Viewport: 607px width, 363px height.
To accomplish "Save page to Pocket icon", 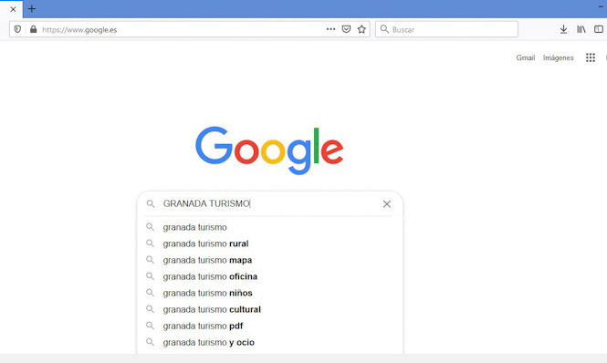I will 346,29.
